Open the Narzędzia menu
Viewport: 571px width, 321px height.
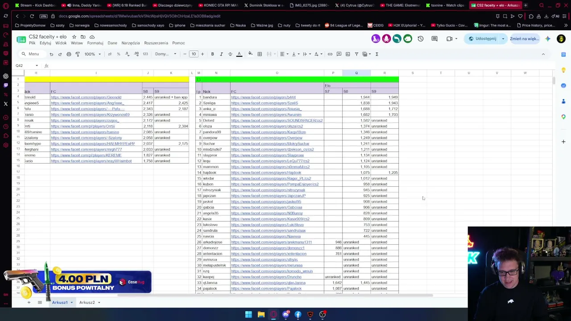click(x=131, y=43)
